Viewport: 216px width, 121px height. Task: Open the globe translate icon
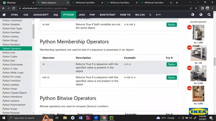click(x=201, y=14)
